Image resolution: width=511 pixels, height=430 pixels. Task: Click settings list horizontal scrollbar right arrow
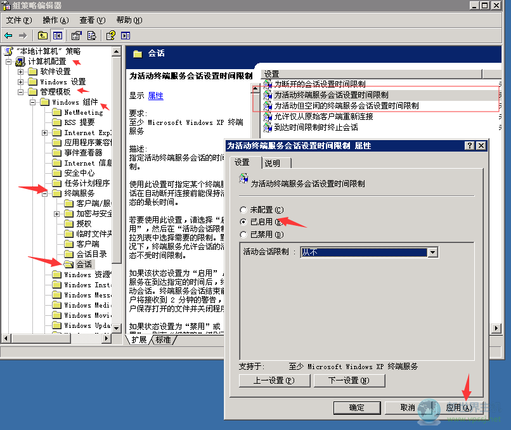[x=496, y=328]
